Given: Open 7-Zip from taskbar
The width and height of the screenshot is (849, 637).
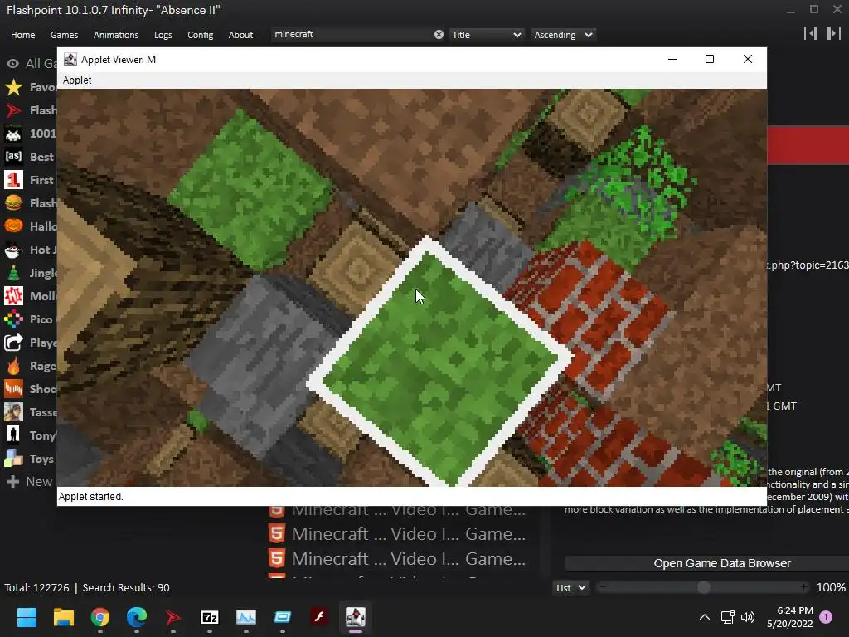Looking at the screenshot, I should coord(210,617).
